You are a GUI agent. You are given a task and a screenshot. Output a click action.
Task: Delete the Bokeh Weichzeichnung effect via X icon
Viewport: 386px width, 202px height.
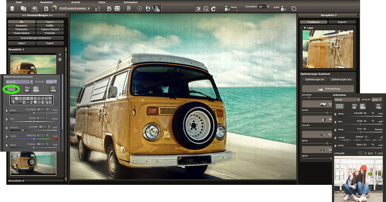pyautogui.click(x=53, y=89)
